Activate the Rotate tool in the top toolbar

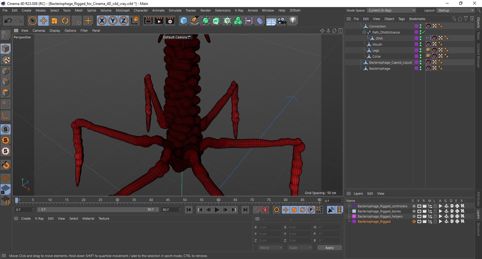[65, 21]
